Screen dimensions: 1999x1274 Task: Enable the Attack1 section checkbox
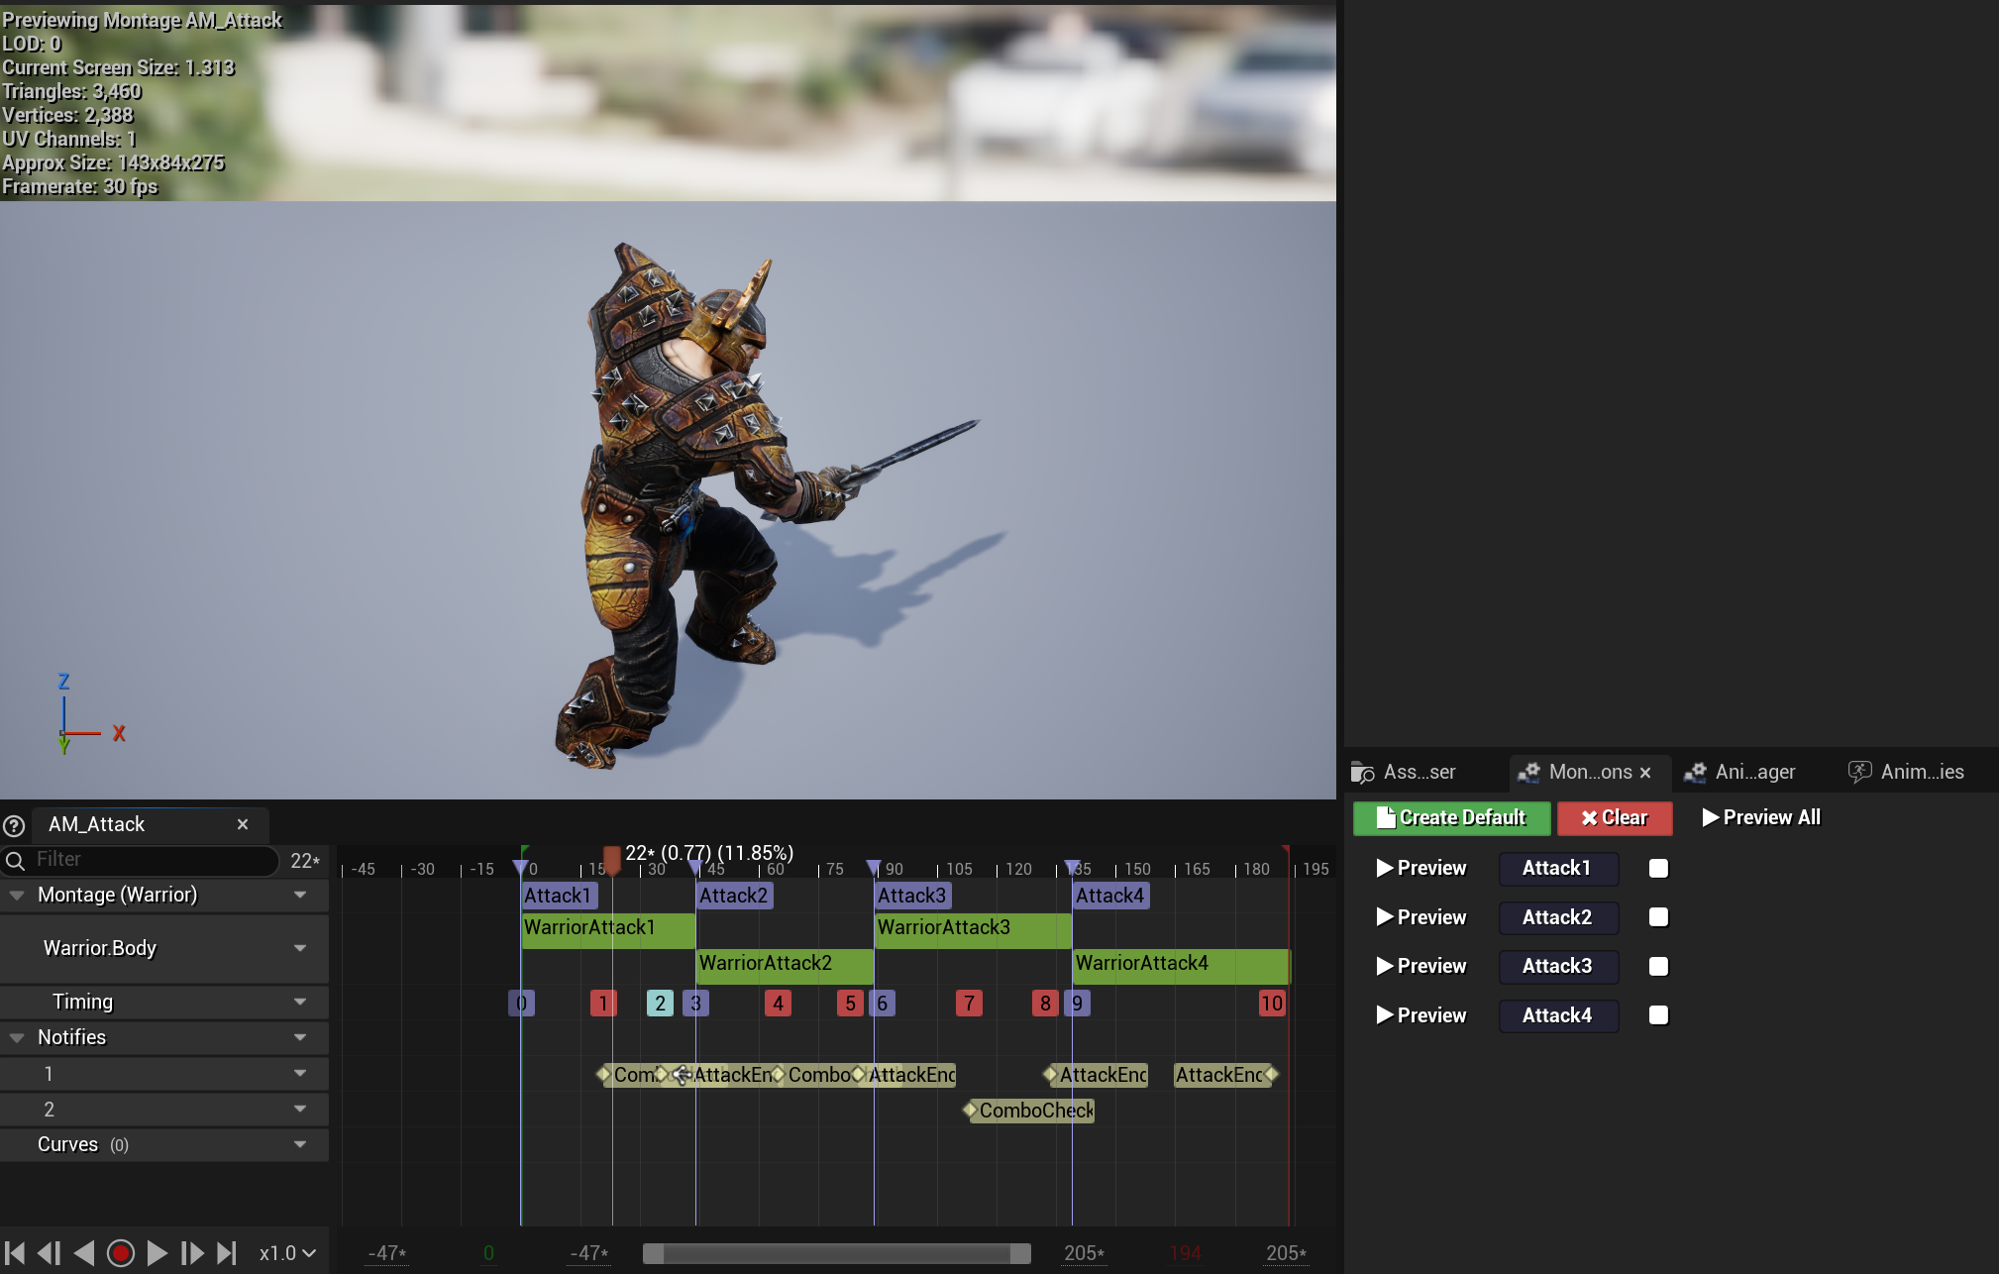coord(1658,868)
